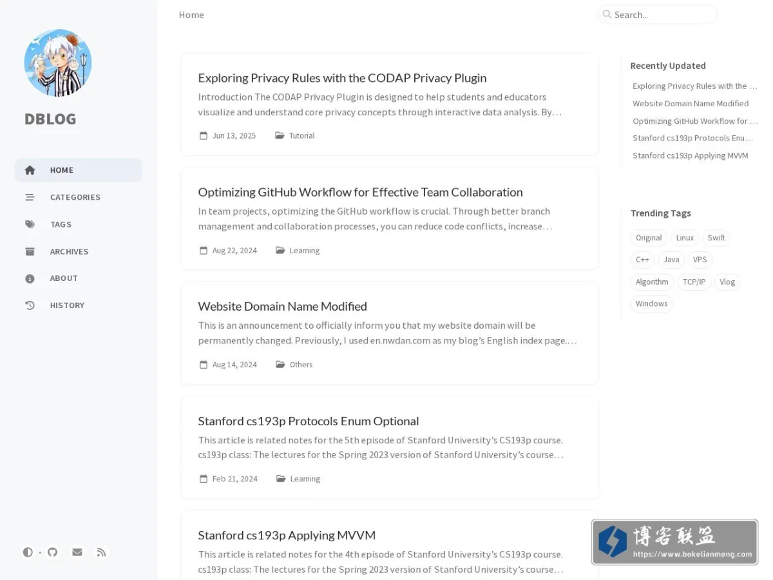Image resolution: width=773 pixels, height=580 pixels.
Task: Open the CODAP Privacy Plugin post
Action: (x=342, y=78)
